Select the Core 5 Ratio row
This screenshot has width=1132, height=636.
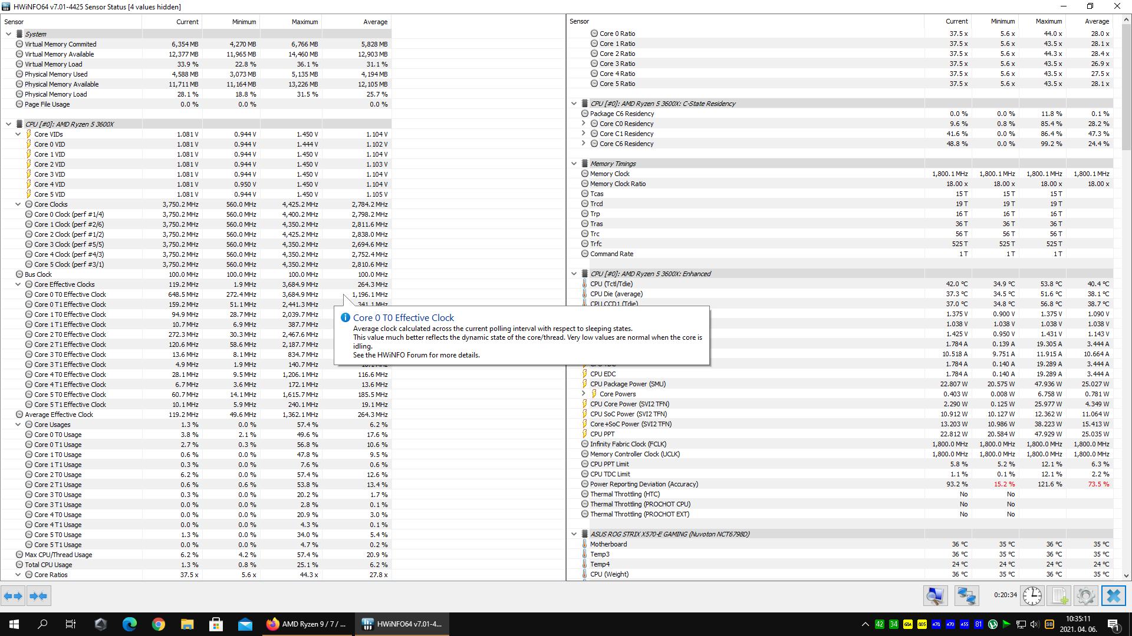pos(841,84)
